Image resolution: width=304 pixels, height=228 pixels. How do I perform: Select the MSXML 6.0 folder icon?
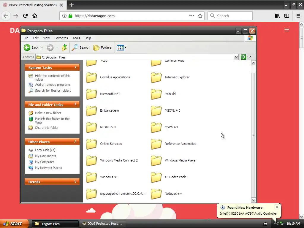(x=91, y=128)
